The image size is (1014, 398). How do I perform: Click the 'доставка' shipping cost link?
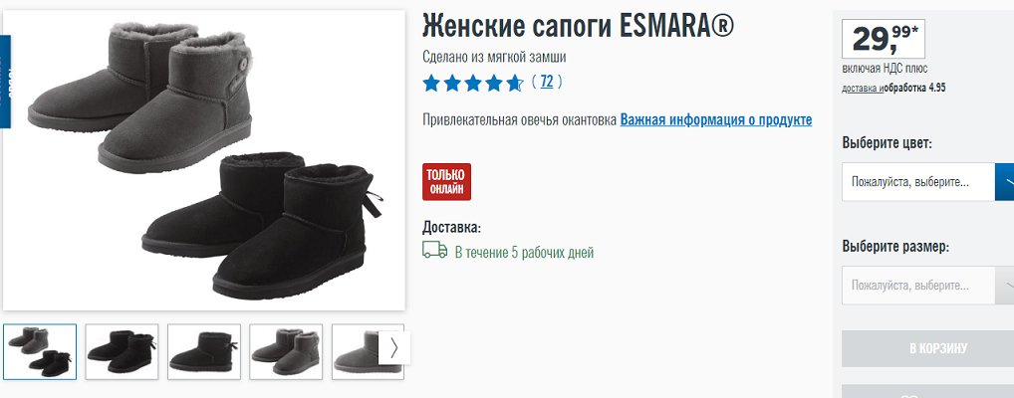pyautogui.click(x=860, y=89)
